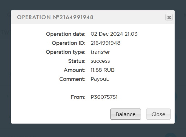The width and height of the screenshot is (186, 137).
Task: Click the dialog title Operation №2164991948
Action: pos(55,17)
